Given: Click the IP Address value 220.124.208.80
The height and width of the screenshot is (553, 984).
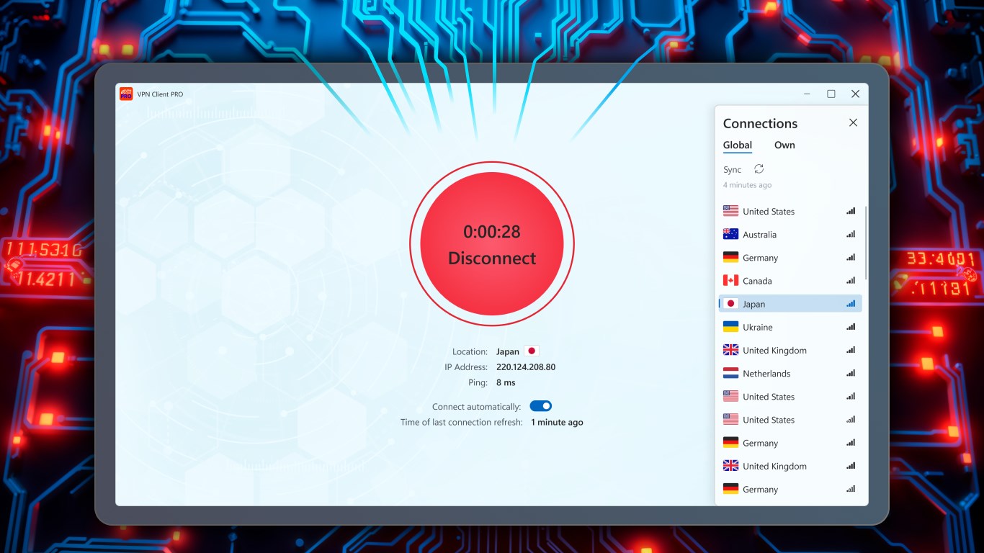Looking at the screenshot, I should pyautogui.click(x=527, y=367).
